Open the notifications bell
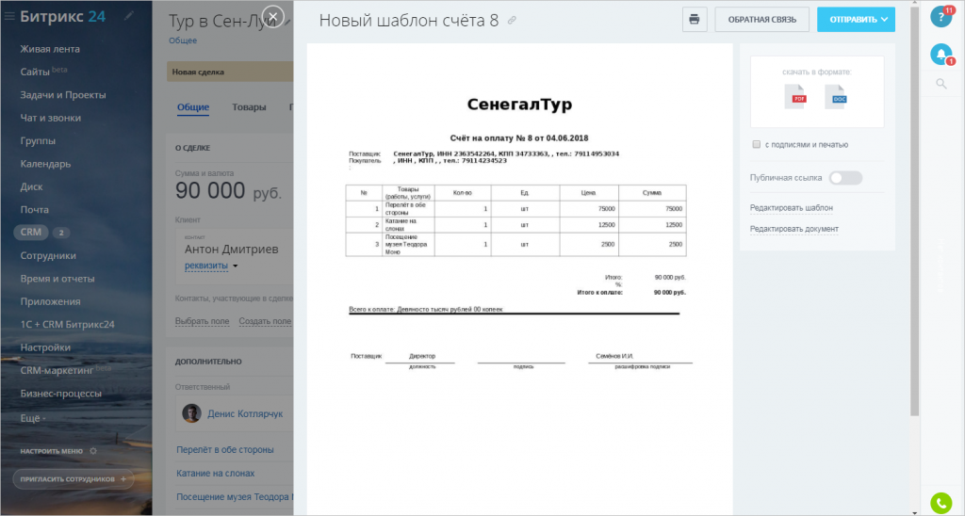 click(940, 54)
